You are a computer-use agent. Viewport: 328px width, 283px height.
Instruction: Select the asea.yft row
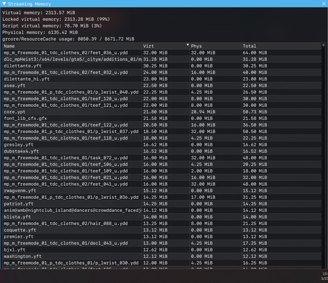click(x=162, y=85)
